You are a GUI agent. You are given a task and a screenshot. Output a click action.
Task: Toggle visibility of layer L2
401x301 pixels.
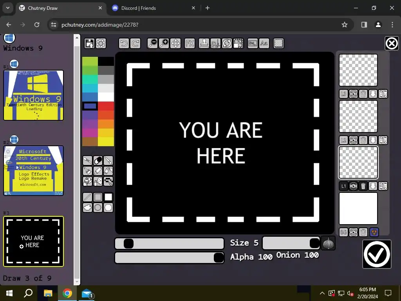pos(354,140)
